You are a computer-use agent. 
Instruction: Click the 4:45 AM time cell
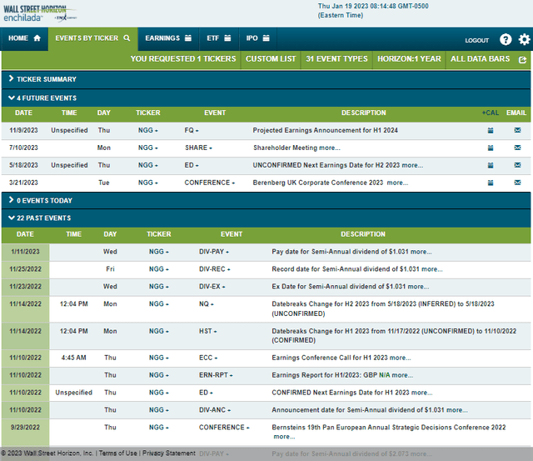[x=74, y=358]
